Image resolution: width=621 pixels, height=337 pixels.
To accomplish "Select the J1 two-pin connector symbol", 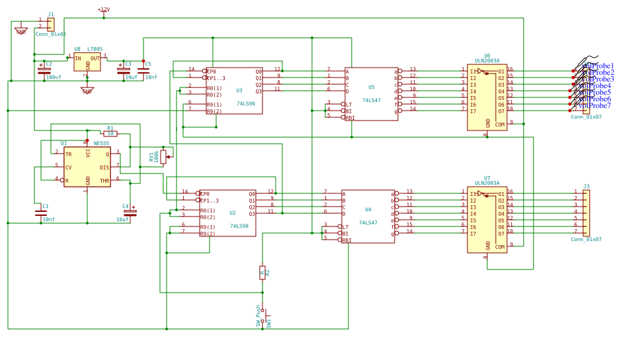I will pos(51,24).
